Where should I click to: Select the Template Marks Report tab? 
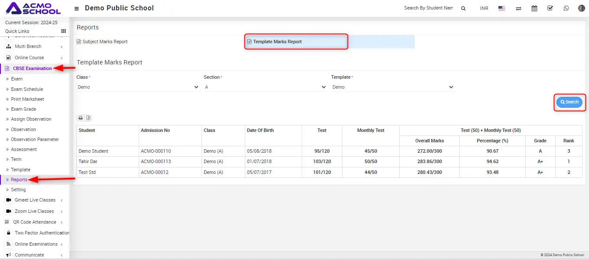277,42
